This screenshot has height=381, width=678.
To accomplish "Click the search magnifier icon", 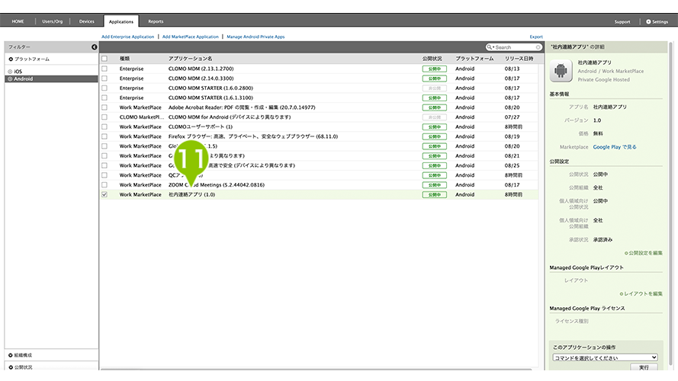I will (489, 47).
